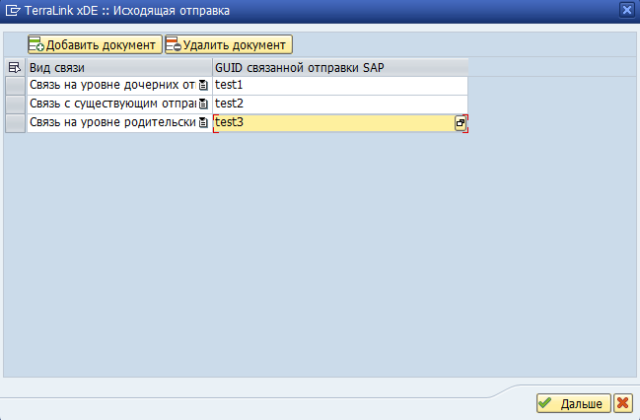
Task: Click the window system icon in title bar
Action: point(12,10)
